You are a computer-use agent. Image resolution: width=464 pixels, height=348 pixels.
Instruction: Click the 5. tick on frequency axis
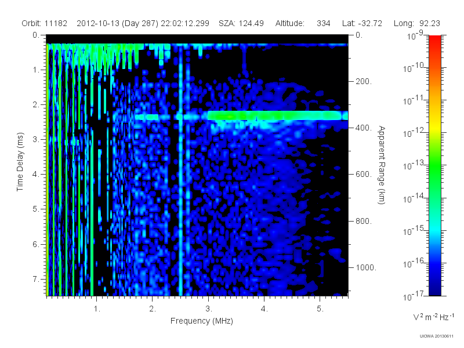coord(320,309)
